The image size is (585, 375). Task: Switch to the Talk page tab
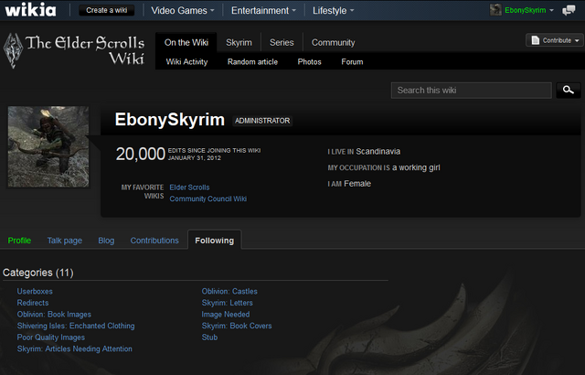coord(65,241)
